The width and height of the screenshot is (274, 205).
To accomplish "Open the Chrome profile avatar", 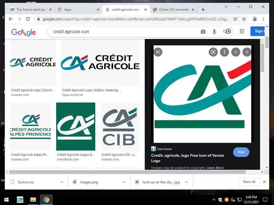I will [x=255, y=19].
